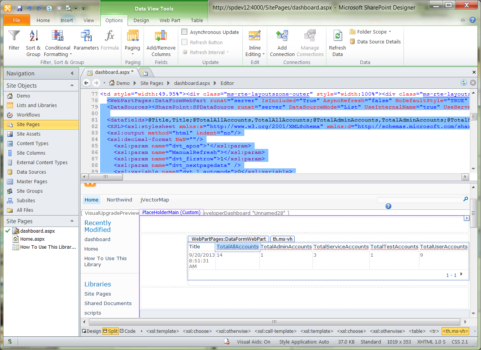Image resolution: width=481 pixels, height=350 pixels.
Task: Click the code pane vertical scrollbar thumb
Action: [473, 117]
